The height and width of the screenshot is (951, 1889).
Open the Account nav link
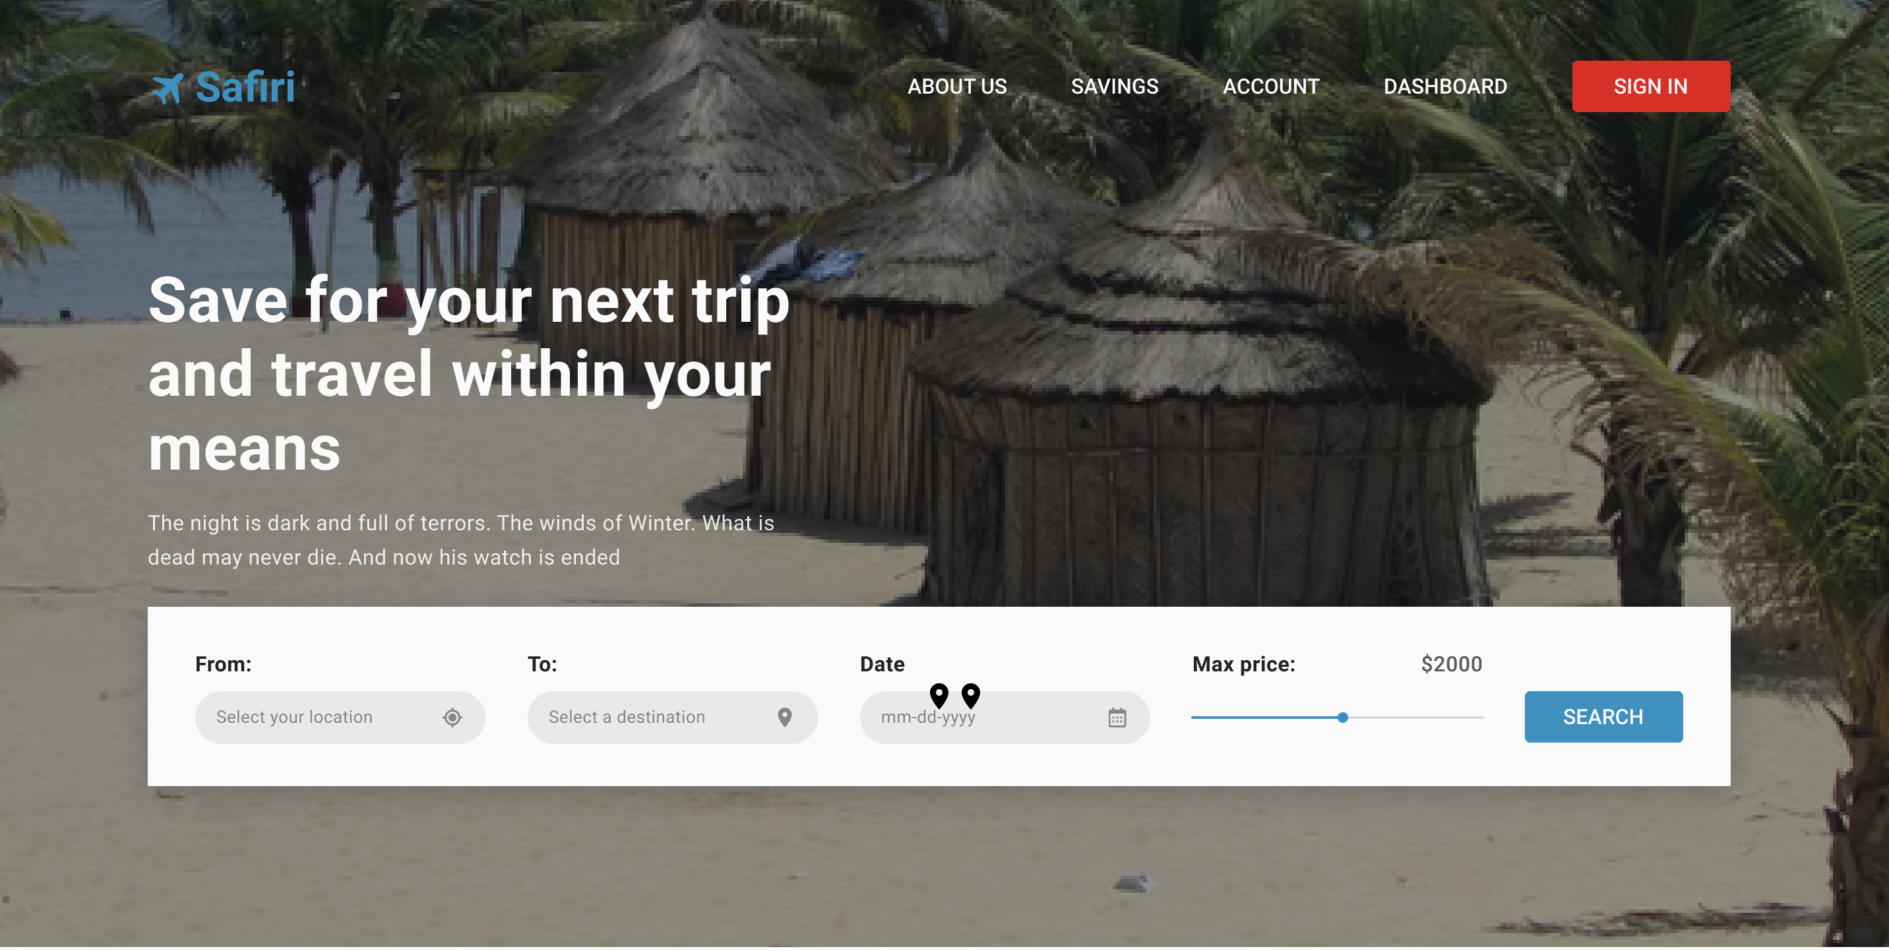[1270, 86]
